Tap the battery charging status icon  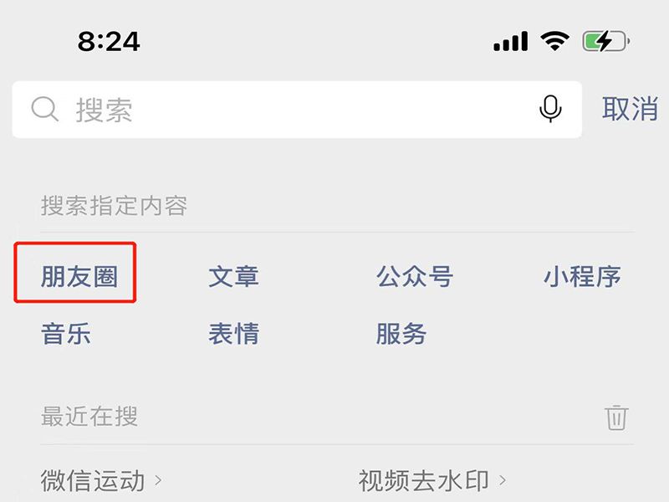[606, 41]
